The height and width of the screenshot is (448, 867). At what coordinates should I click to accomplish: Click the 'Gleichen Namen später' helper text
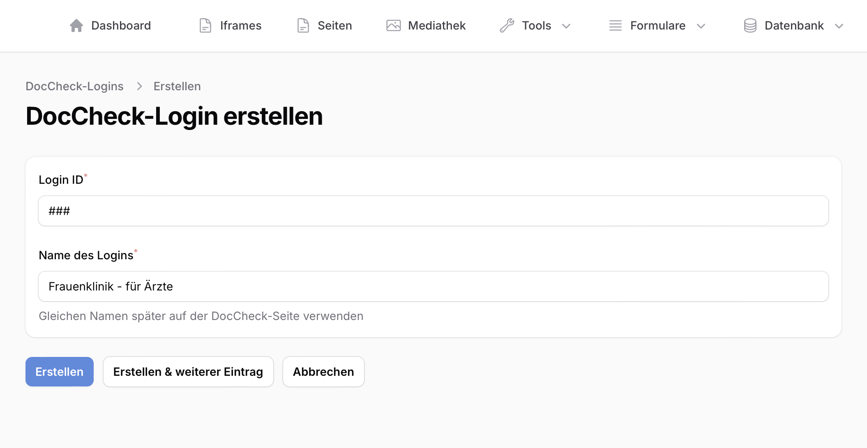[201, 316]
